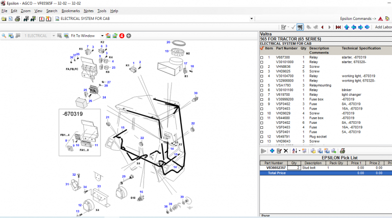Screen dimensions: 392x218
Task: Delete pick list entry with X icon
Action: [286, 151]
